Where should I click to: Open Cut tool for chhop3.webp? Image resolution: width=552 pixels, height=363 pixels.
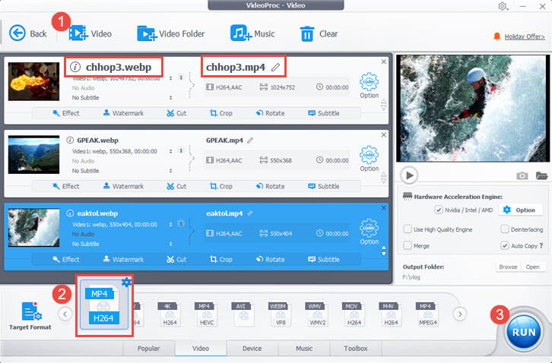pyautogui.click(x=176, y=113)
